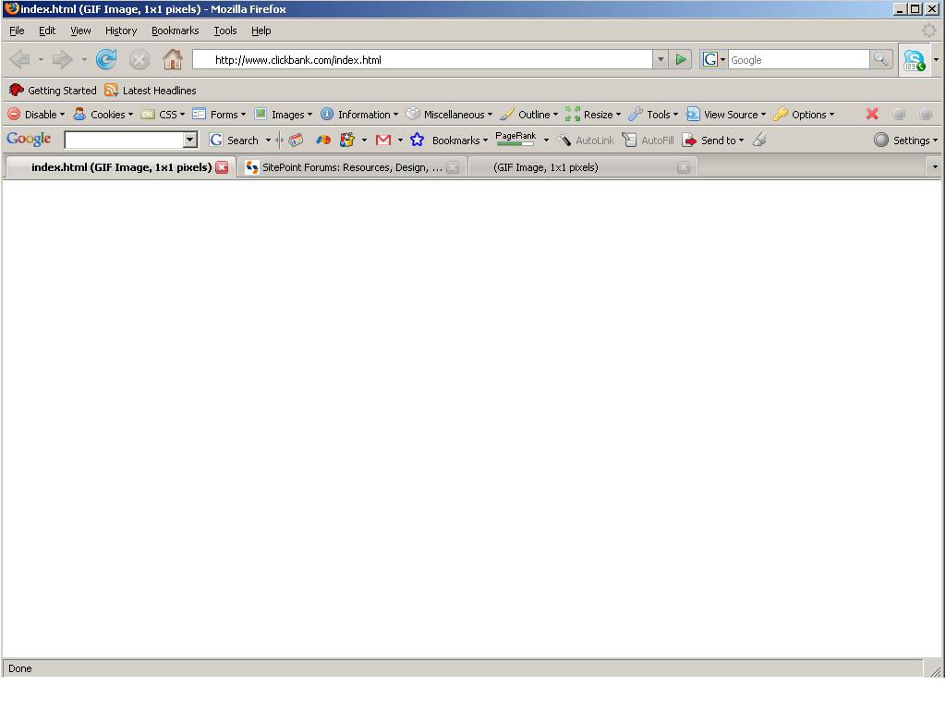Open Google Toolbar Settings
The width and height of the screenshot is (946, 710).
point(906,141)
